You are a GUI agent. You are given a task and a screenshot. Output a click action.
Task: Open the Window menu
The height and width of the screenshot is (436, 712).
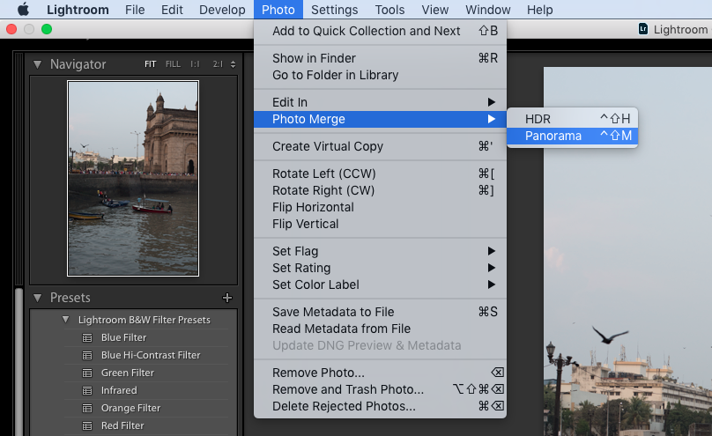pos(487,10)
